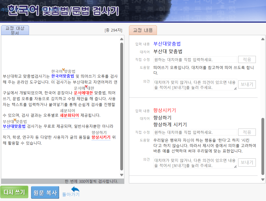
Task: Choose replacement candidate 향상하게 시키기
Action: pos(170,125)
